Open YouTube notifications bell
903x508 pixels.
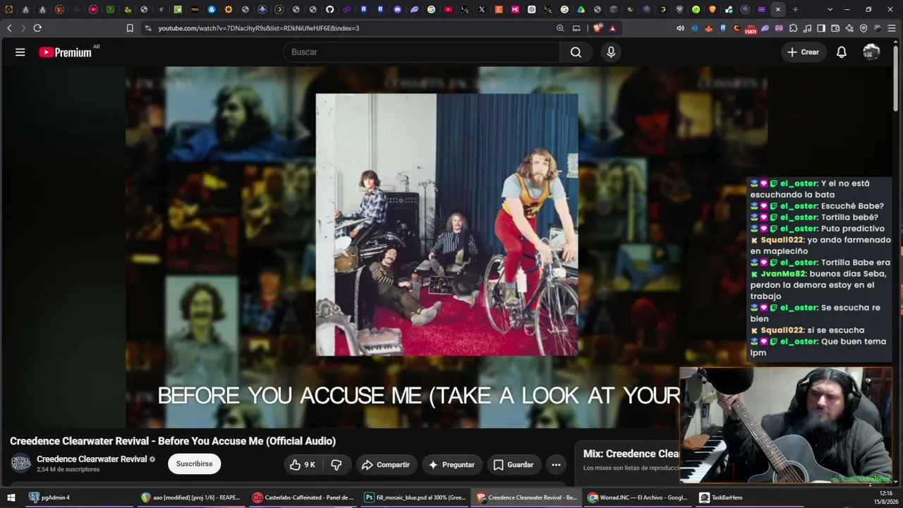[x=842, y=52]
